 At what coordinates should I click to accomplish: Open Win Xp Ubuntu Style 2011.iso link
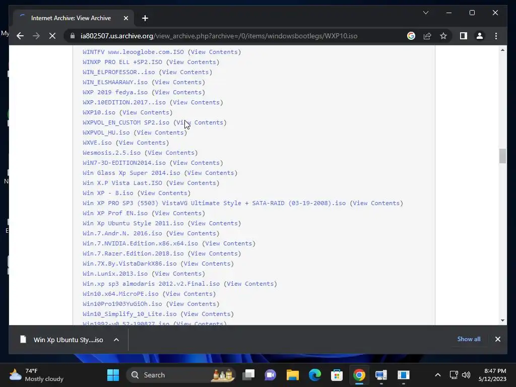click(133, 223)
